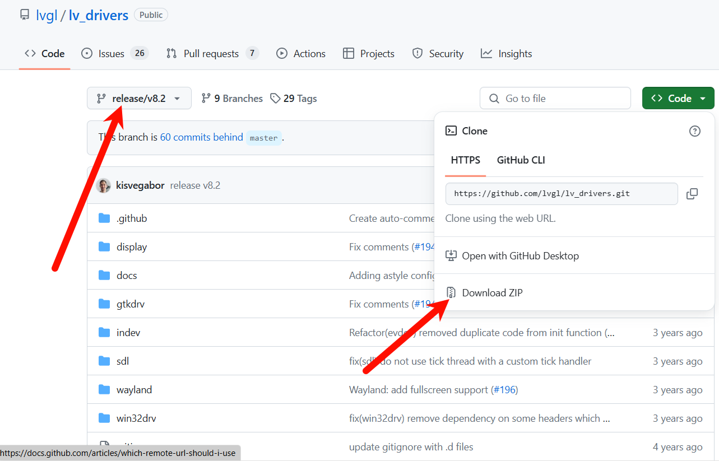The width and height of the screenshot is (719, 461).
Task: View the 9 Branches link
Action: [x=232, y=98]
